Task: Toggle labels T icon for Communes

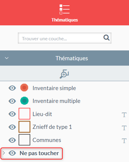Action: tap(124, 141)
